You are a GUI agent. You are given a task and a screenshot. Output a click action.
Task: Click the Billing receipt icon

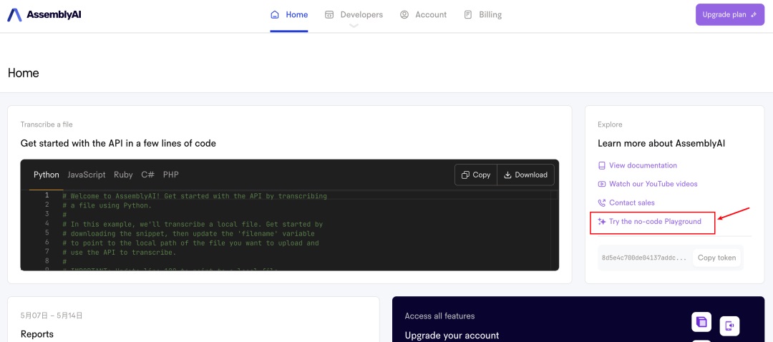[x=468, y=15]
